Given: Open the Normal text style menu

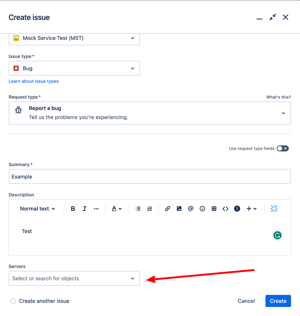Looking at the screenshot, I should click(38, 208).
